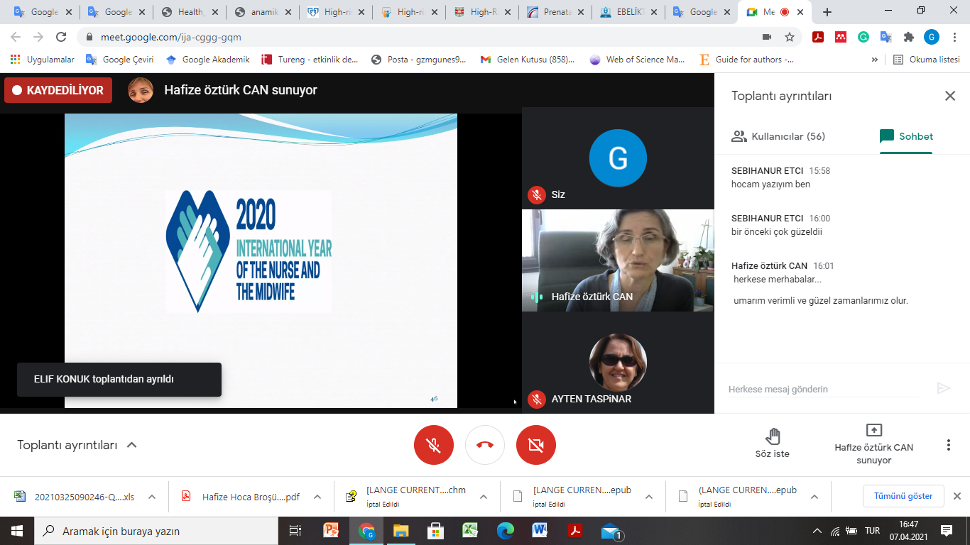Reload the page with the refresh icon

(61, 37)
